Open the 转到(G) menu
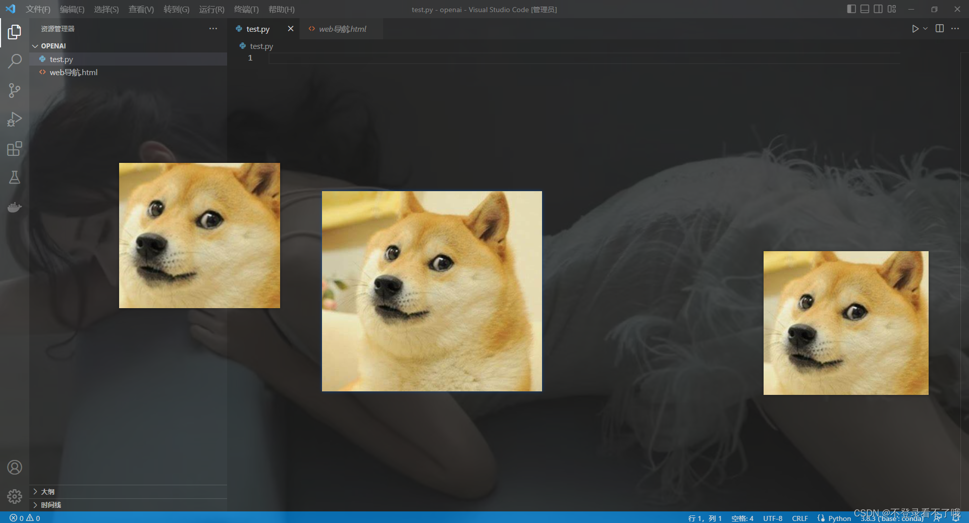969x523 pixels. point(177,10)
